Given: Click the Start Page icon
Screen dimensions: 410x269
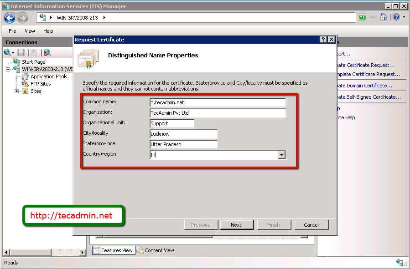Looking at the screenshot, I should click(x=17, y=62).
